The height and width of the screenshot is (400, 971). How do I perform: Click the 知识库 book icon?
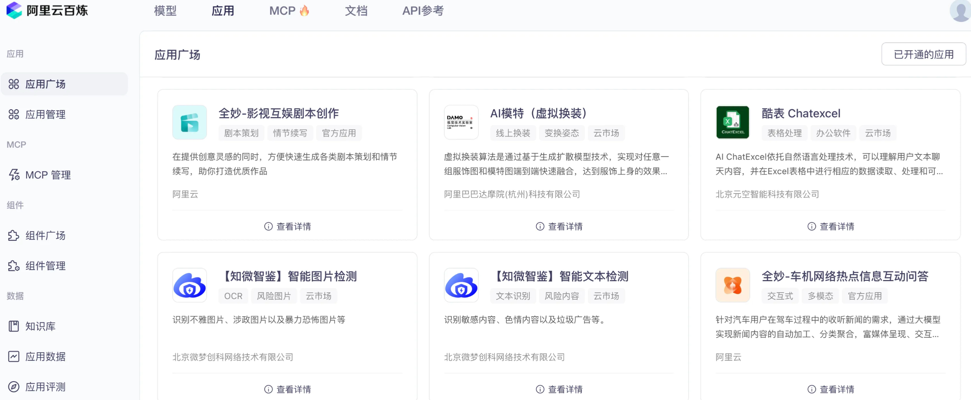[14, 326]
